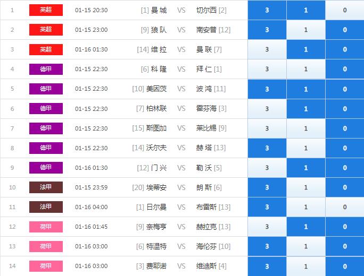Select option 3 for 维拉 vs 曼联

tap(267, 49)
